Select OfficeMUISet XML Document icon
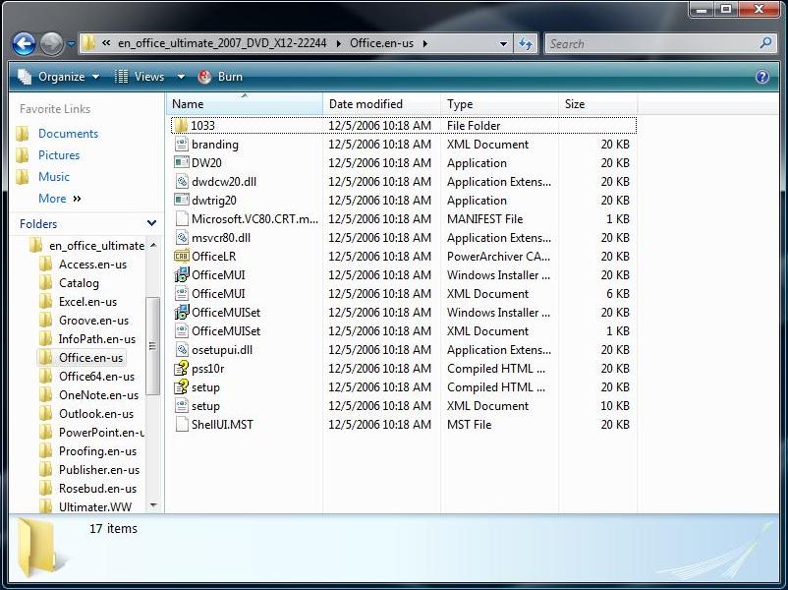The width and height of the screenshot is (788, 590). point(181,330)
